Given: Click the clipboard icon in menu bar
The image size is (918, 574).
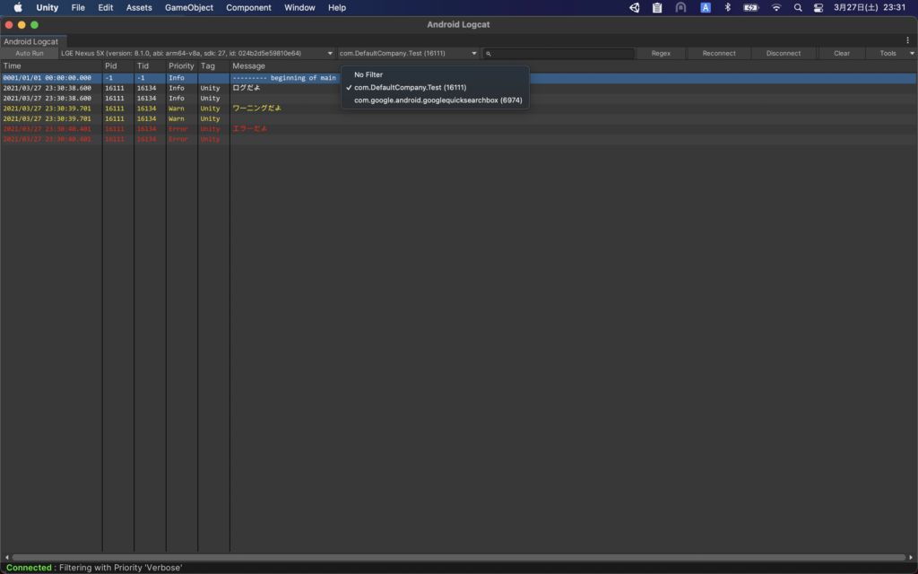Looking at the screenshot, I should pyautogui.click(x=659, y=7).
